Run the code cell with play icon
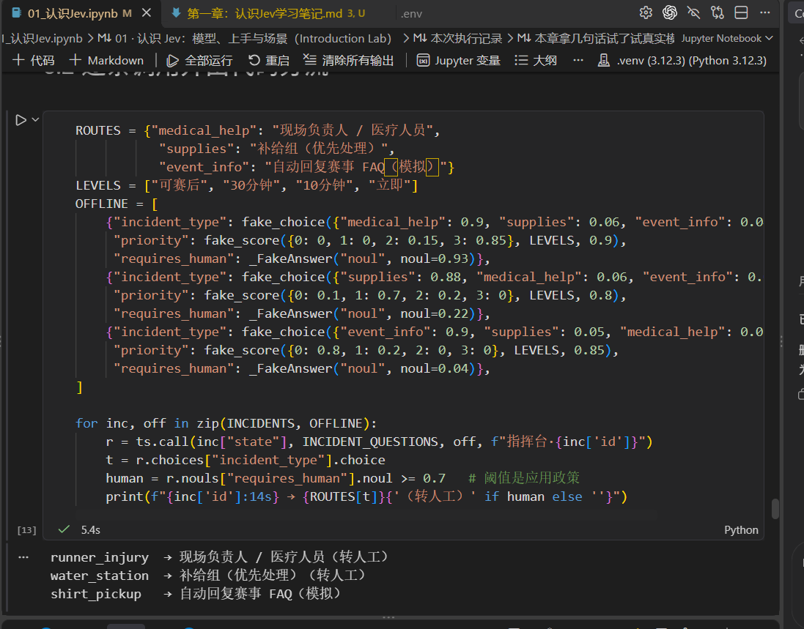Screen dimensions: 804x629 21,120
